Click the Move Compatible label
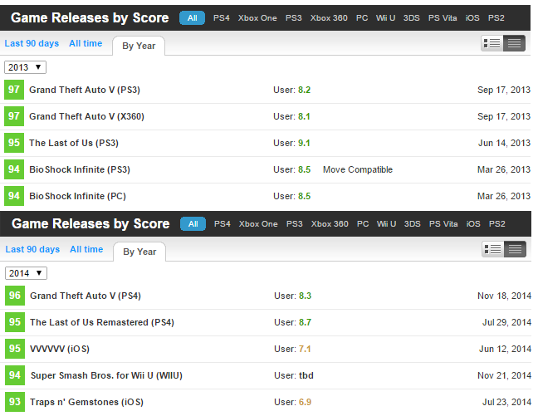This screenshot has height=416, width=538. point(358,169)
